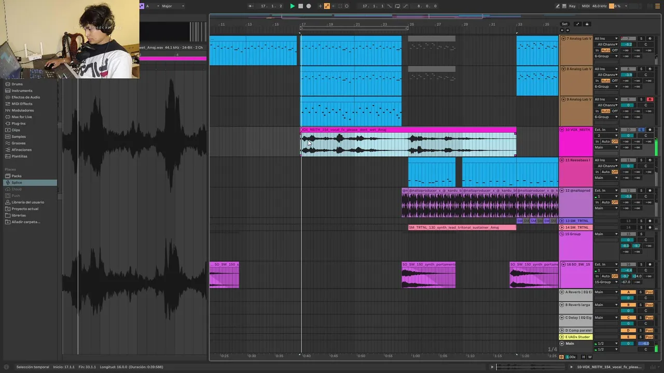Open Max for Live category
This screenshot has width=664, height=373.
pos(22,117)
